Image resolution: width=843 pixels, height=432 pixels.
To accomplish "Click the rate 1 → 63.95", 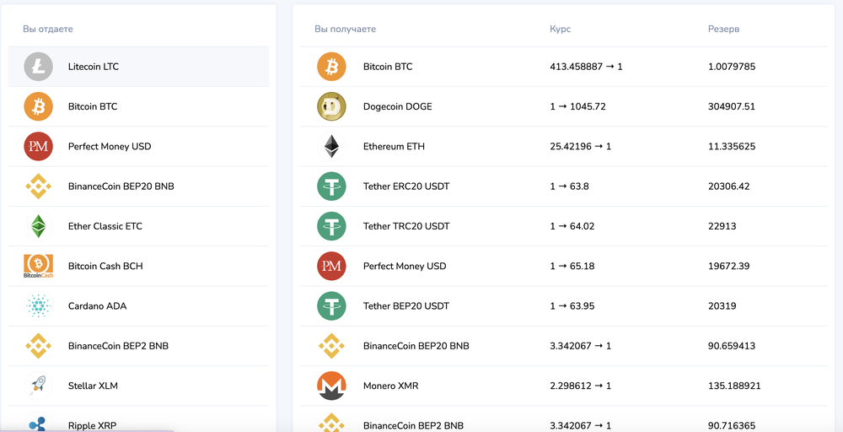I will 572,305.
